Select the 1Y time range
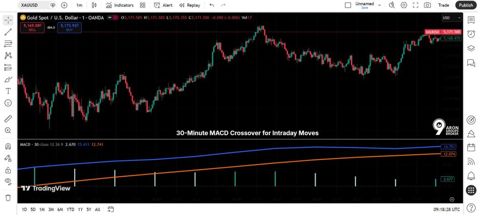478x215 pixels. 80,209
